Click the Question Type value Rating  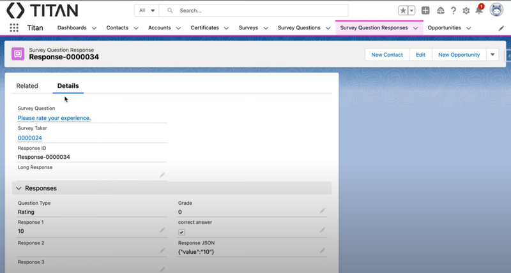point(26,212)
